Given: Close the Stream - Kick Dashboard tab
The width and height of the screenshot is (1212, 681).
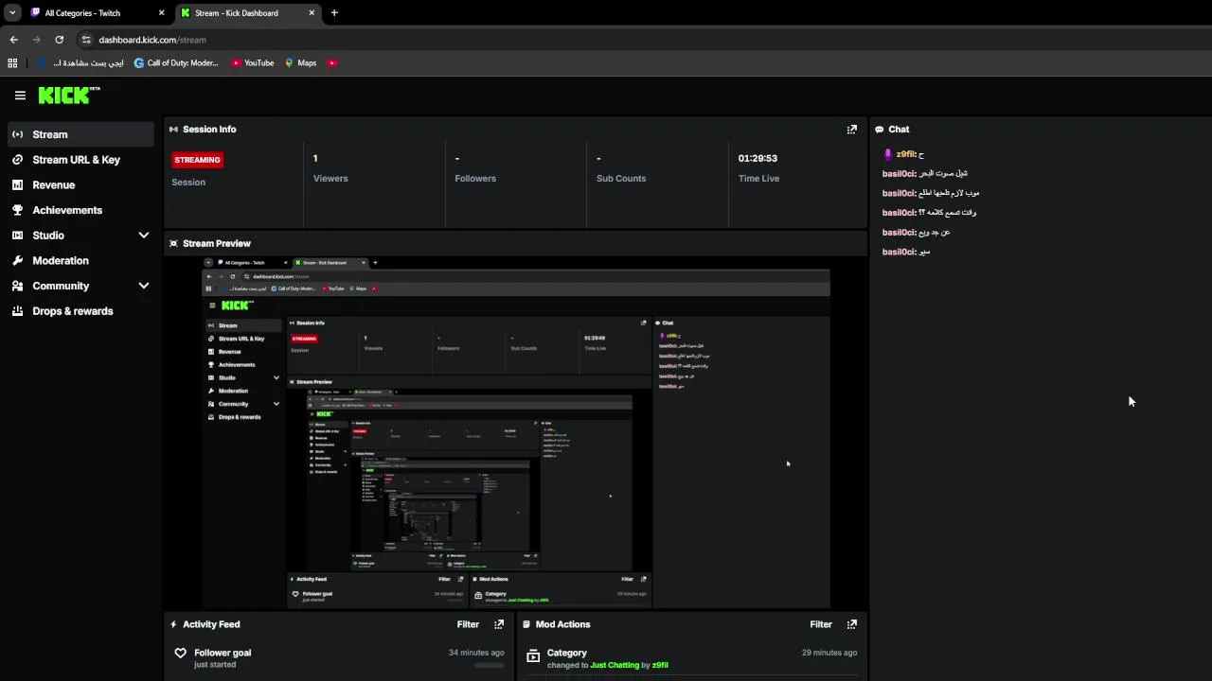Looking at the screenshot, I should click(312, 13).
